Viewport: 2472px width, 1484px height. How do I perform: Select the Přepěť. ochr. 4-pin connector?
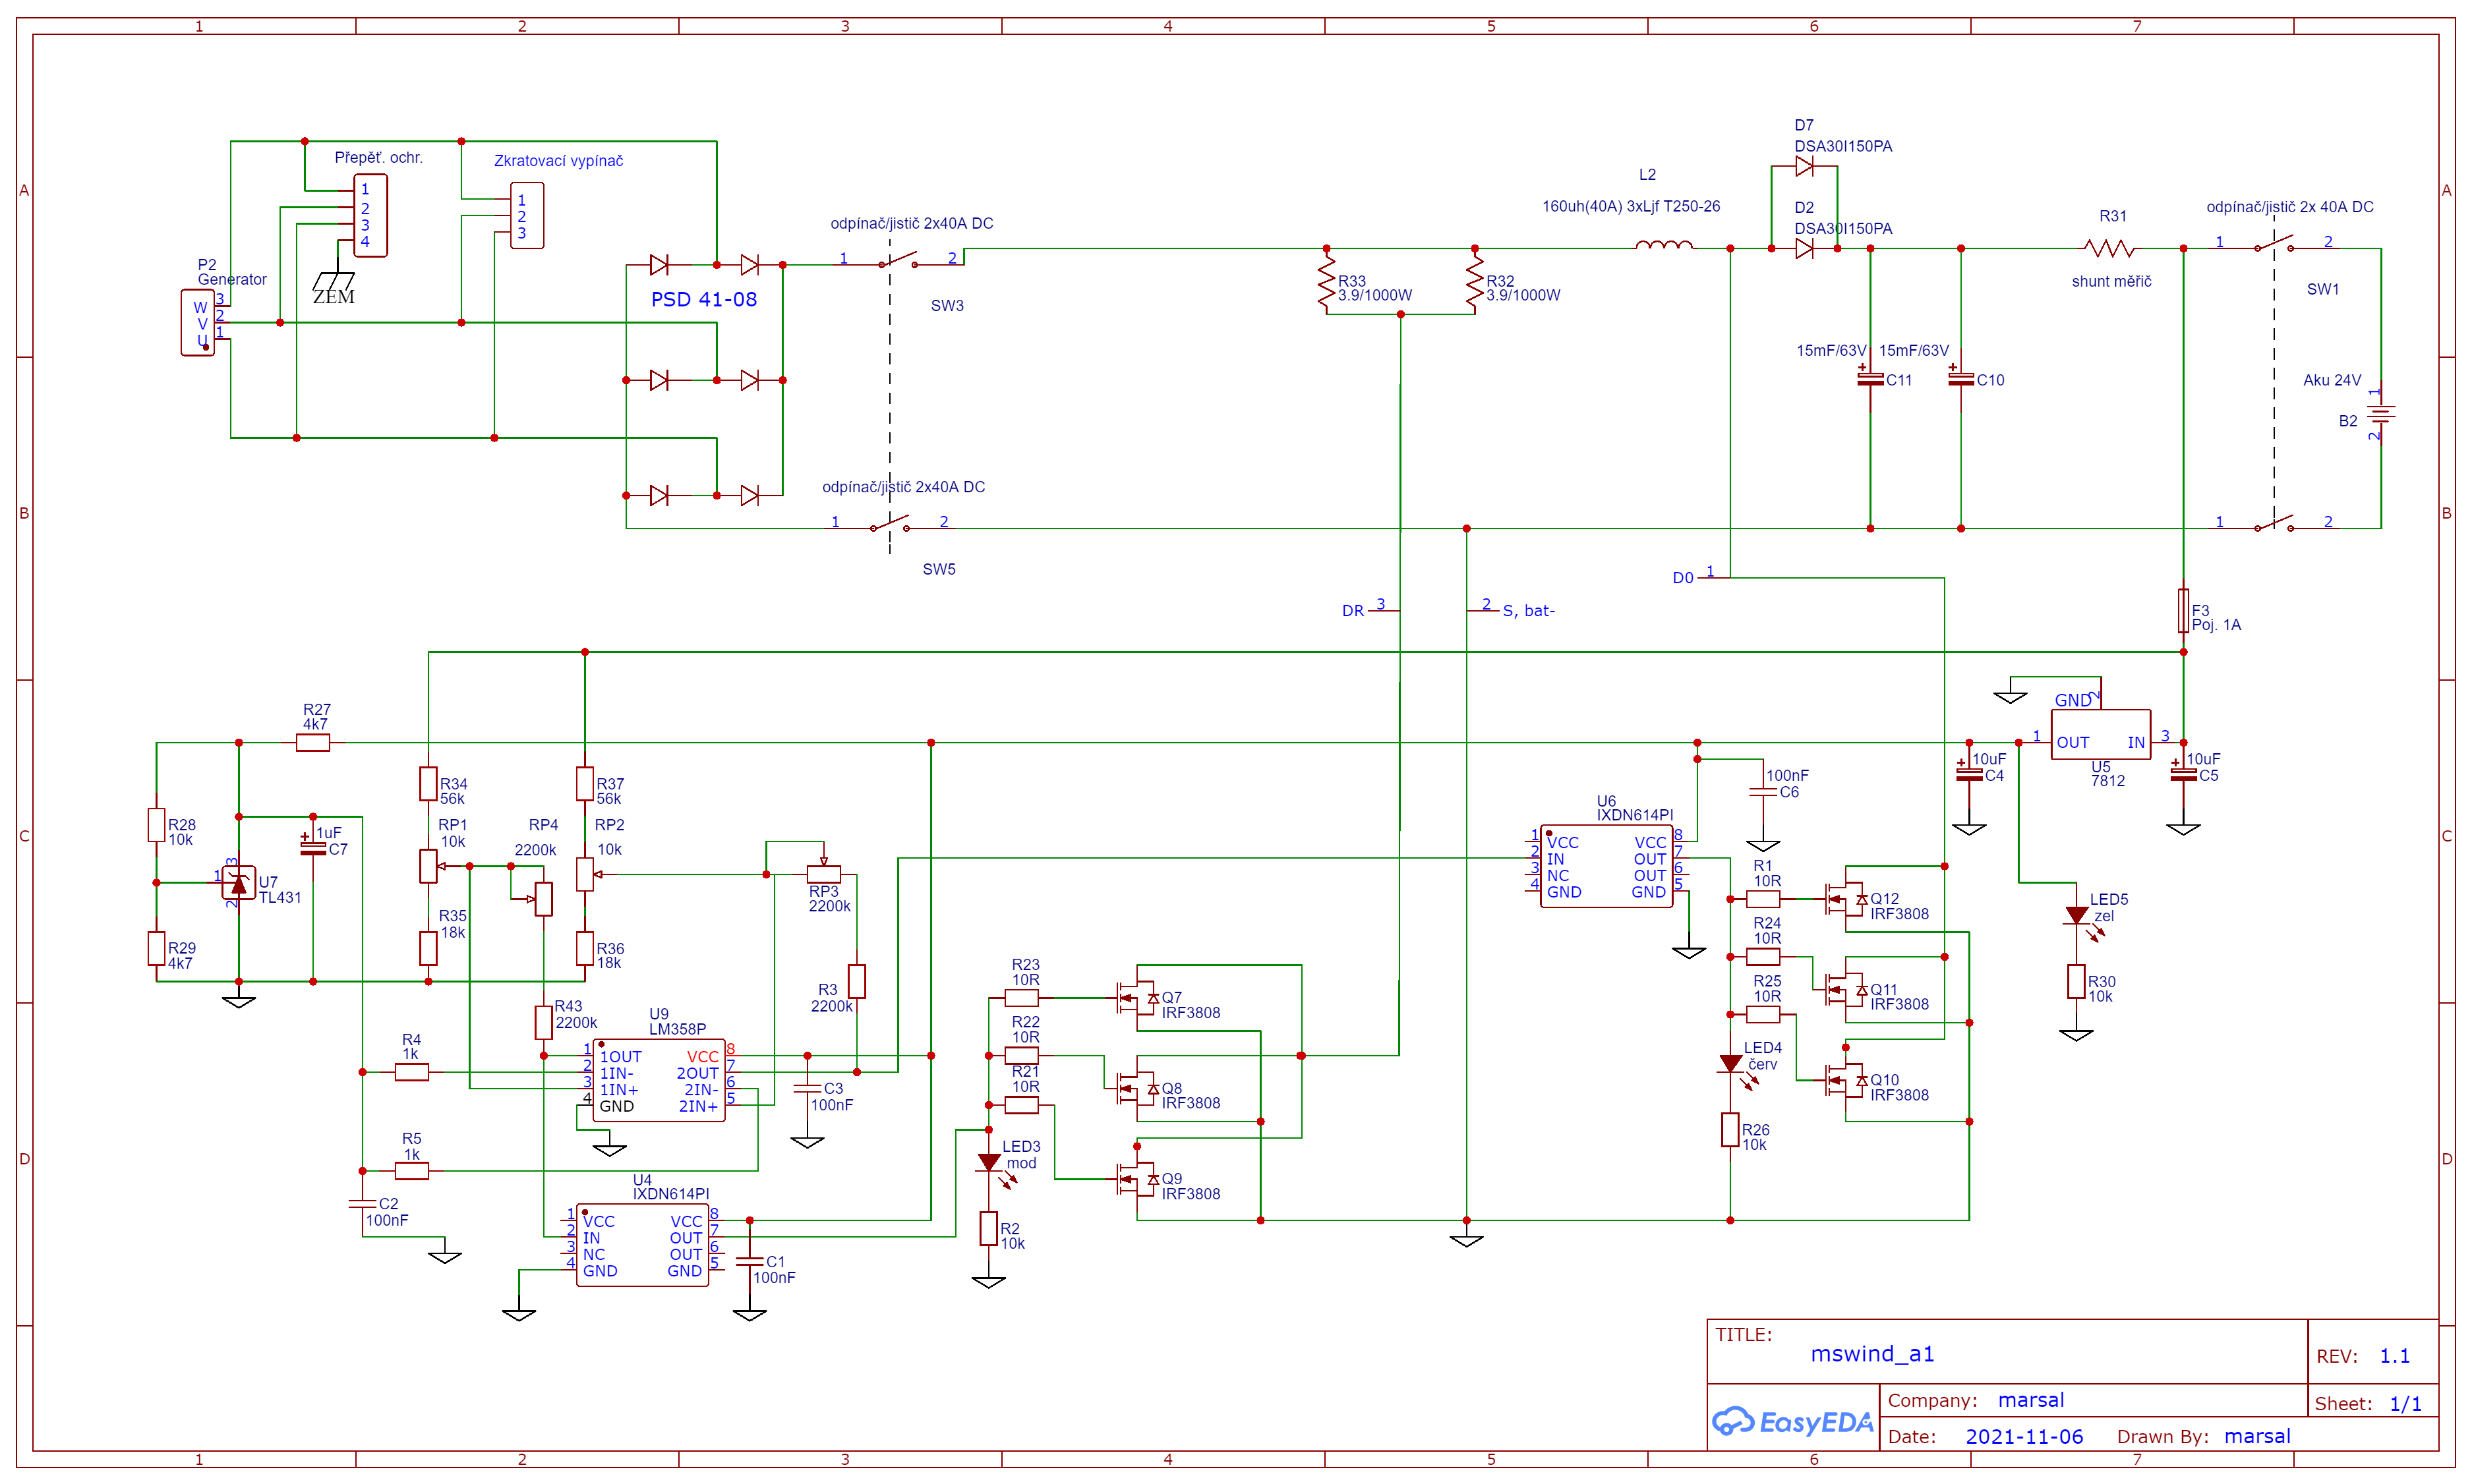pos(371,216)
